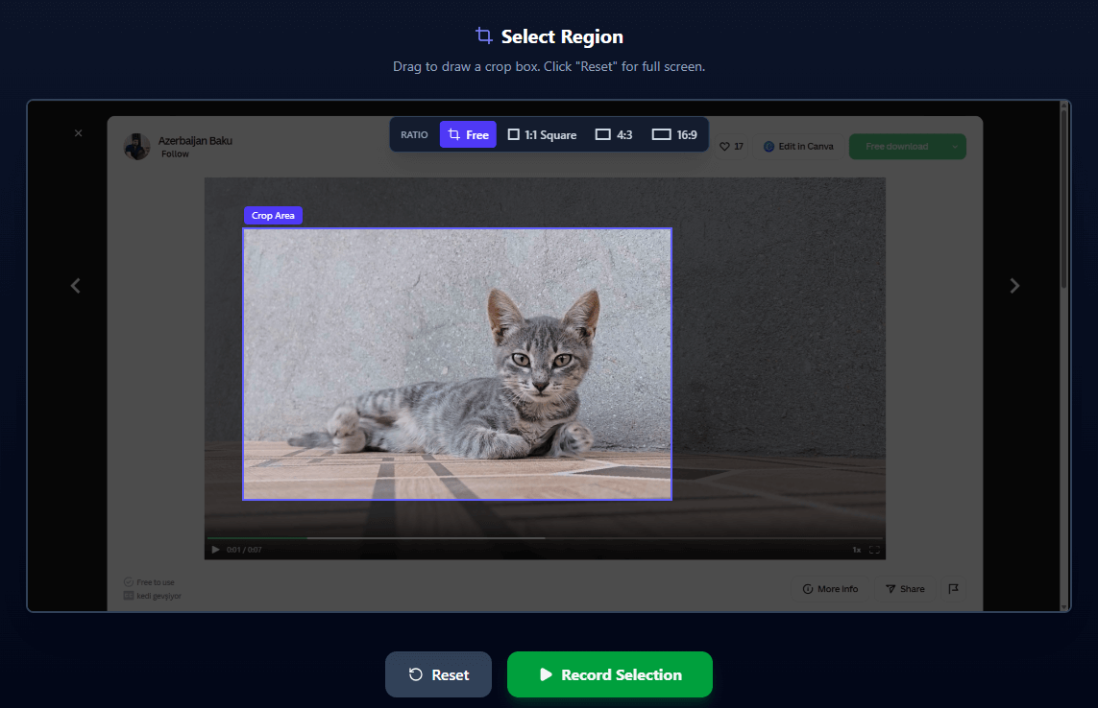The height and width of the screenshot is (708, 1098).
Task: Select the Free ratio option
Action: coord(468,134)
